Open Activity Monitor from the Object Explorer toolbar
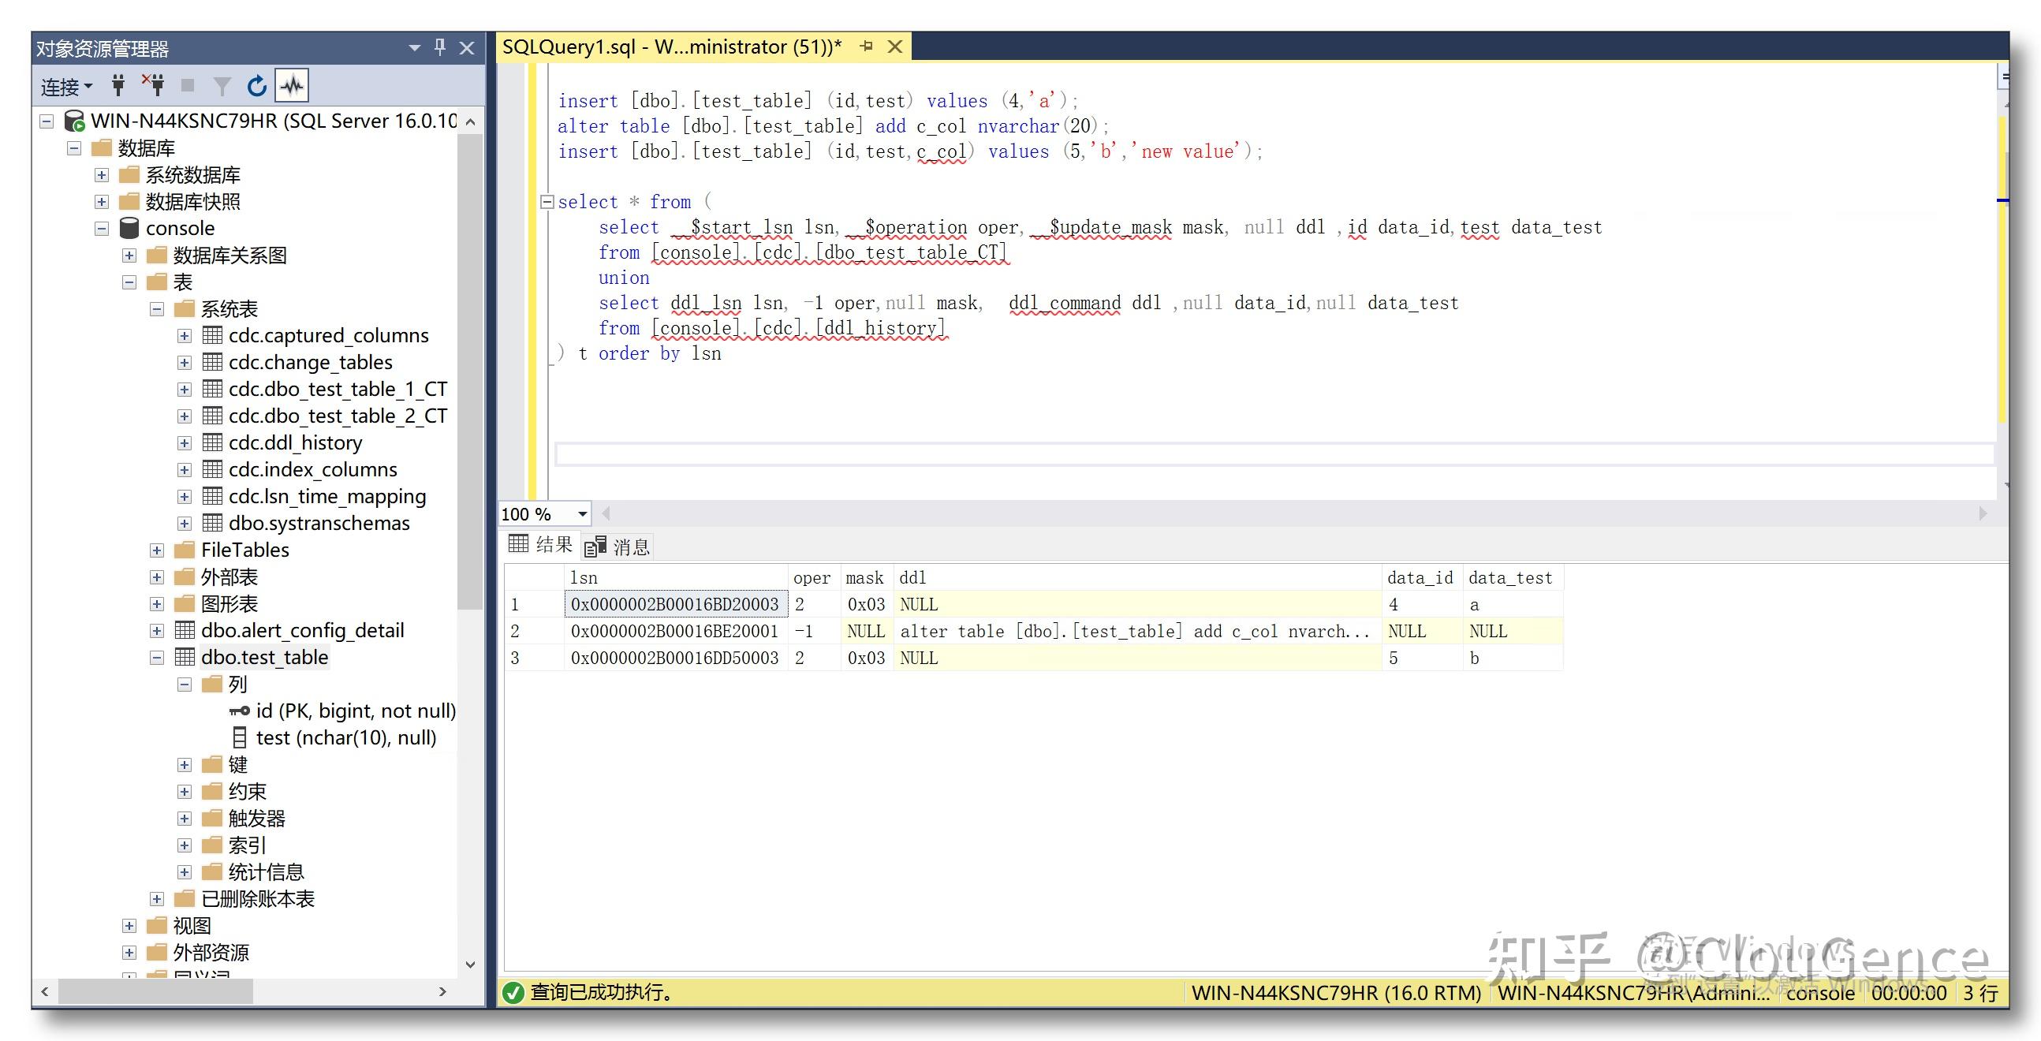 (292, 84)
